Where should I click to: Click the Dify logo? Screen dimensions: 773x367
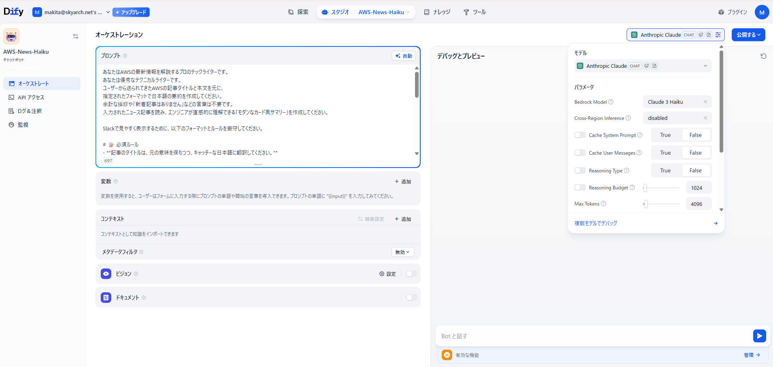click(13, 12)
